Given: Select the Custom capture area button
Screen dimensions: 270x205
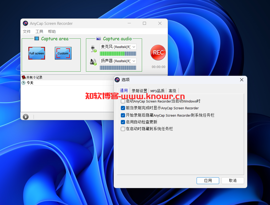Looking at the screenshot, I should (x=63, y=53).
